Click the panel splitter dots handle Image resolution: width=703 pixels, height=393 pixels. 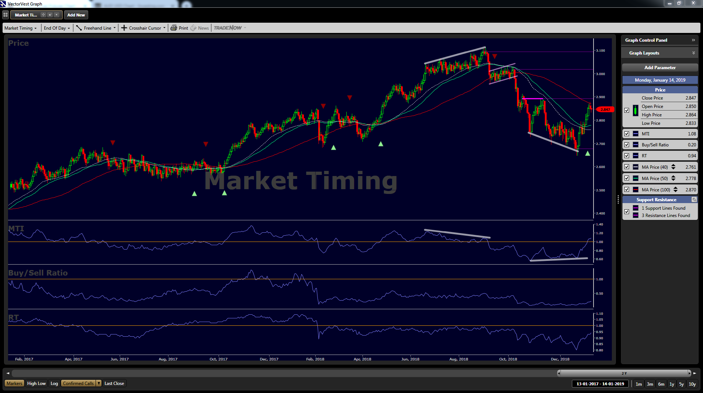click(618, 199)
